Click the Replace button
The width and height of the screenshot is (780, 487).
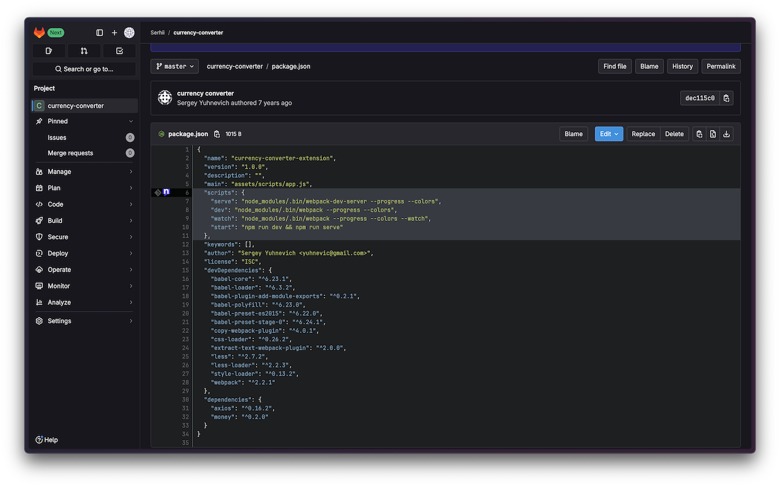tap(643, 134)
